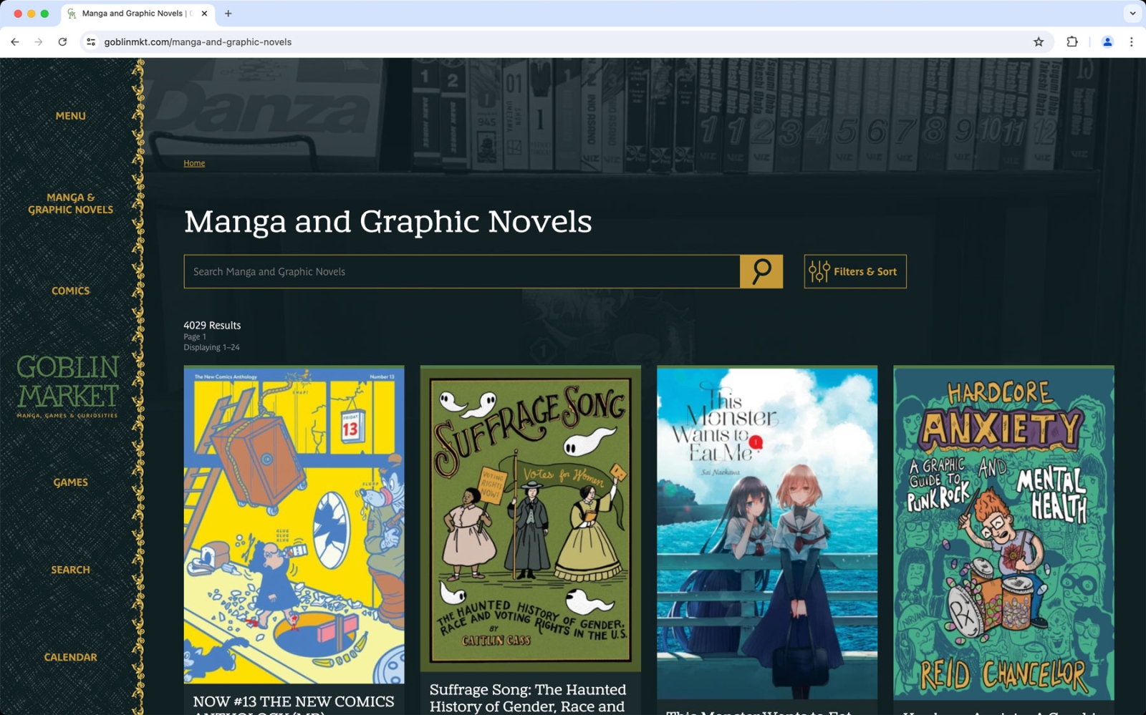Follow the Home breadcrumb link
Screen dimensions: 1146x715
(x=194, y=163)
